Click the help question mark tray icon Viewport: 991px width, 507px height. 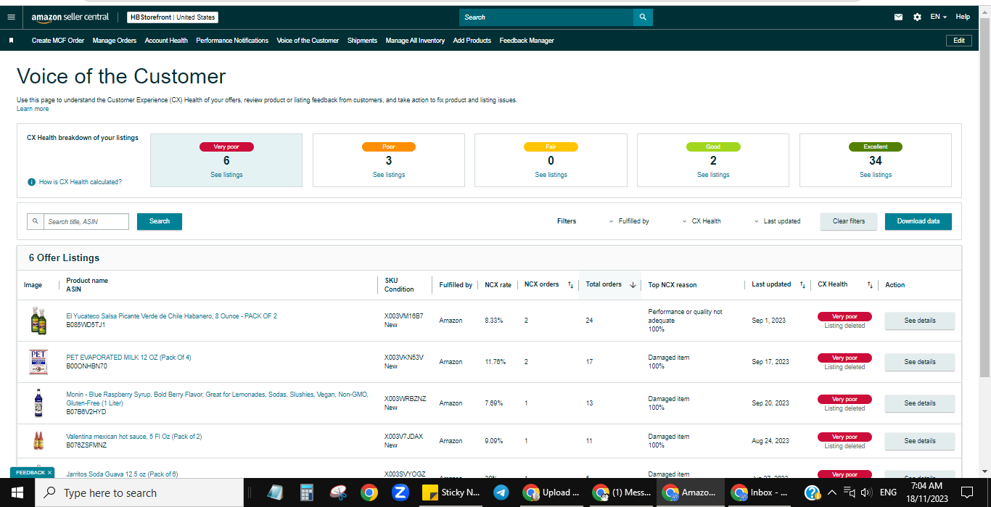tap(813, 492)
